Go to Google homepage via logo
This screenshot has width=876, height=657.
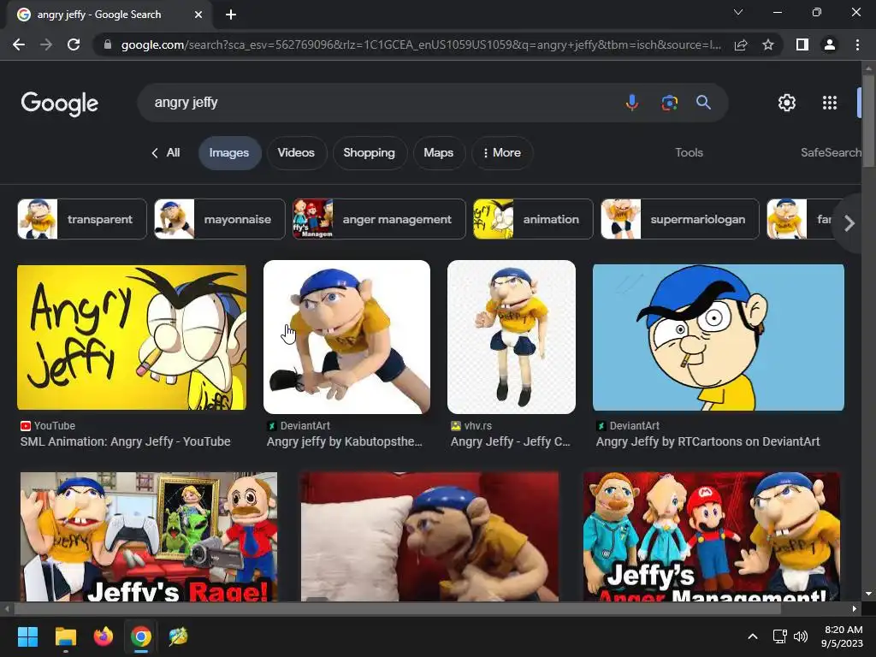[x=60, y=104]
